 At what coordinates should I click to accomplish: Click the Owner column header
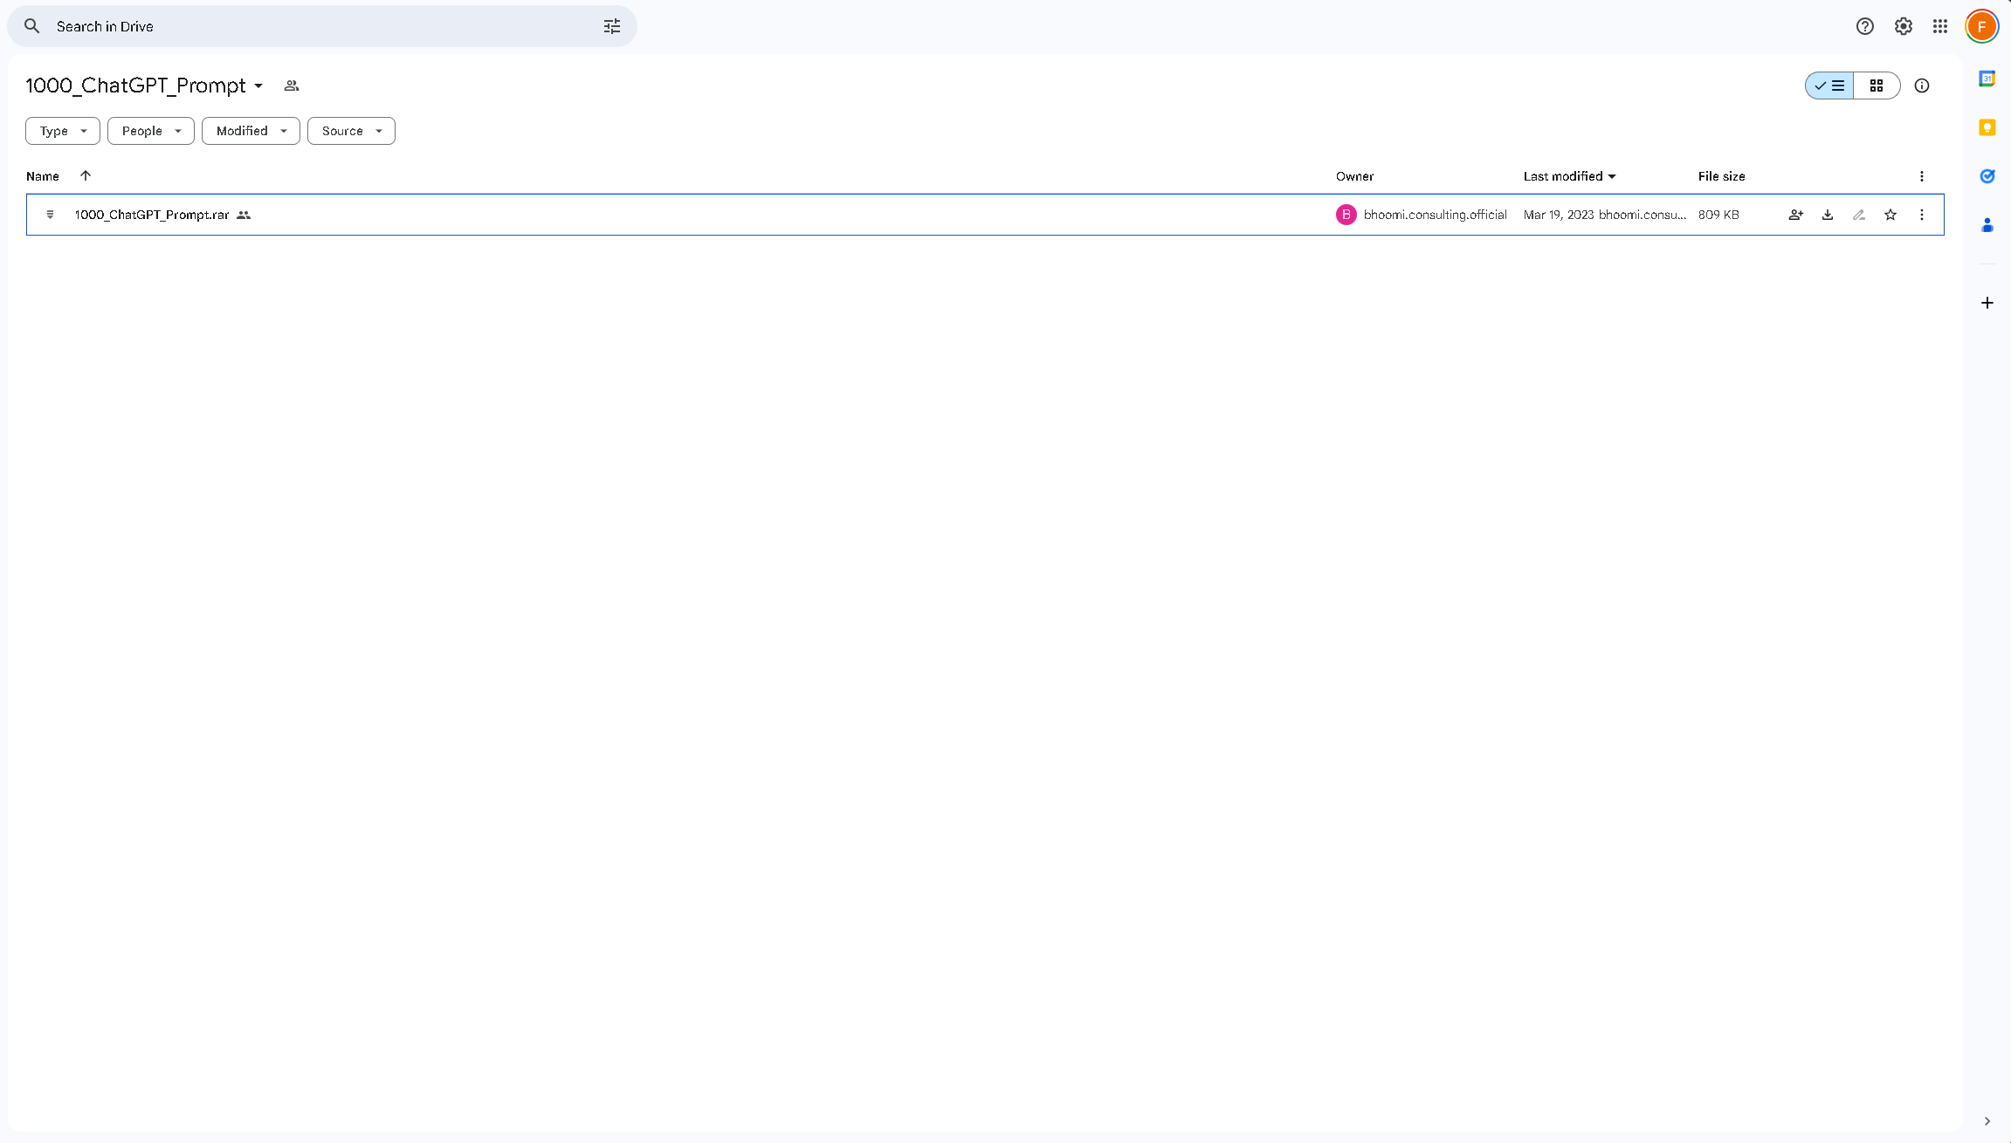pyautogui.click(x=1354, y=176)
